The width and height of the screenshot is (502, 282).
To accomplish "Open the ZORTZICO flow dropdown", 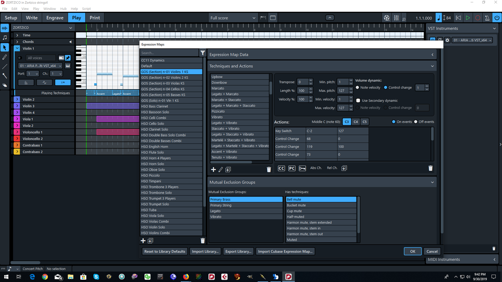I will click(43, 28).
